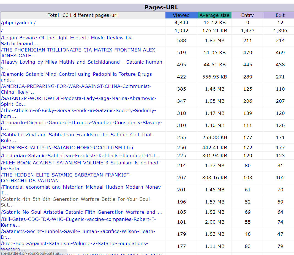Click the average size "12.12 KB"
The height and width of the screenshot is (255, 294).
coord(215,23)
